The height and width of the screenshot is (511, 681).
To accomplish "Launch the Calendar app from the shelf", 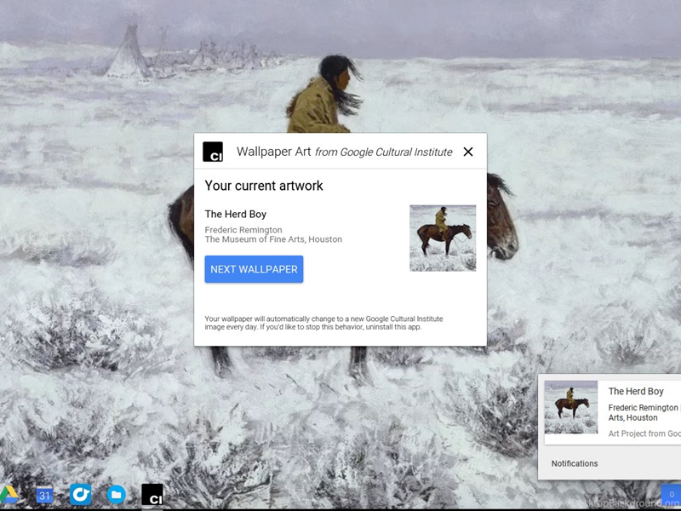I will tap(44, 495).
